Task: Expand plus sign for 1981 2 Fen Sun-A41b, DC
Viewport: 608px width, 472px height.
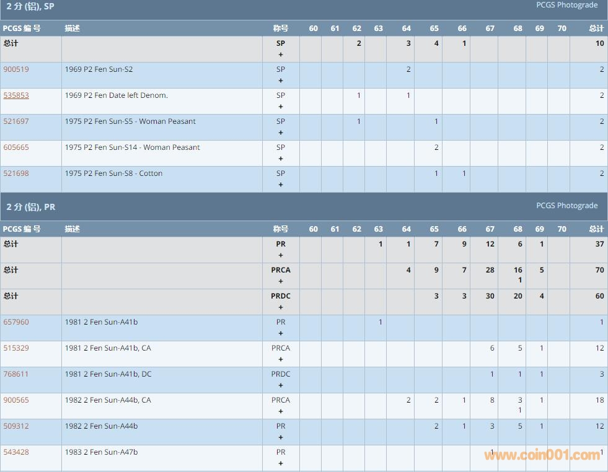Action: (x=281, y=385)
